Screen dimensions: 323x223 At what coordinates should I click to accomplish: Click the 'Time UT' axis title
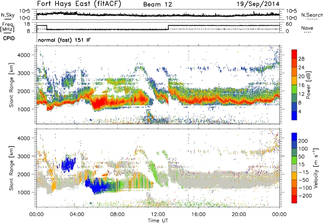pos(158,221)
